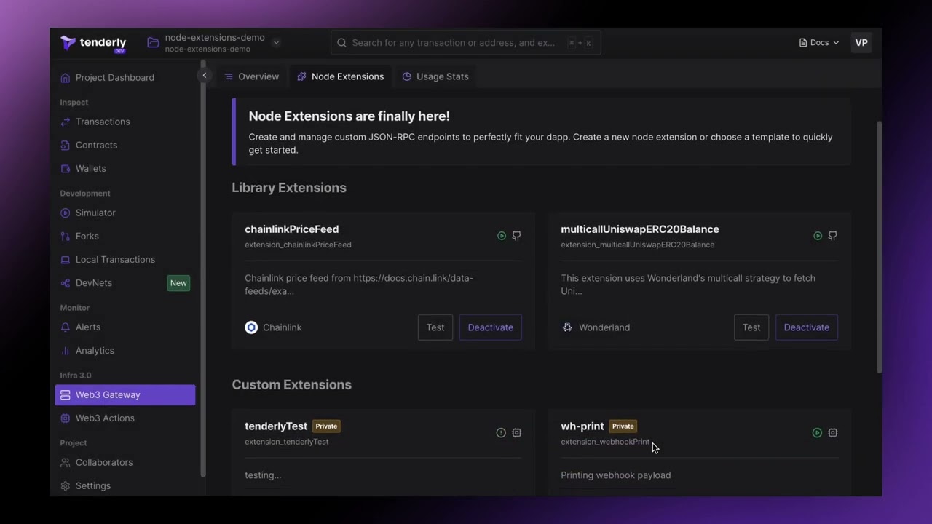Go to Transactions in sidebar
This screenshot has width=932, height=524.
(103, 122)
